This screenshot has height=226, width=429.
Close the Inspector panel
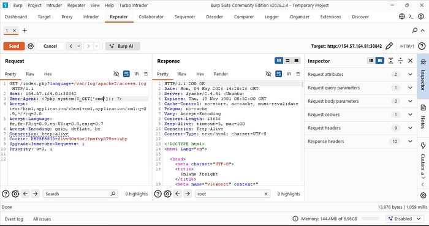tap(410, 61)
